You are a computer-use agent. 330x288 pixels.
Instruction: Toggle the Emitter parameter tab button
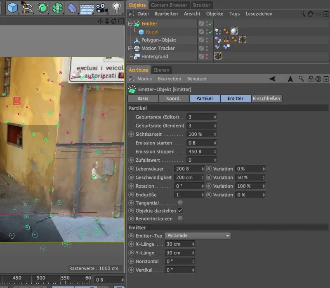[x=236, y=99]
